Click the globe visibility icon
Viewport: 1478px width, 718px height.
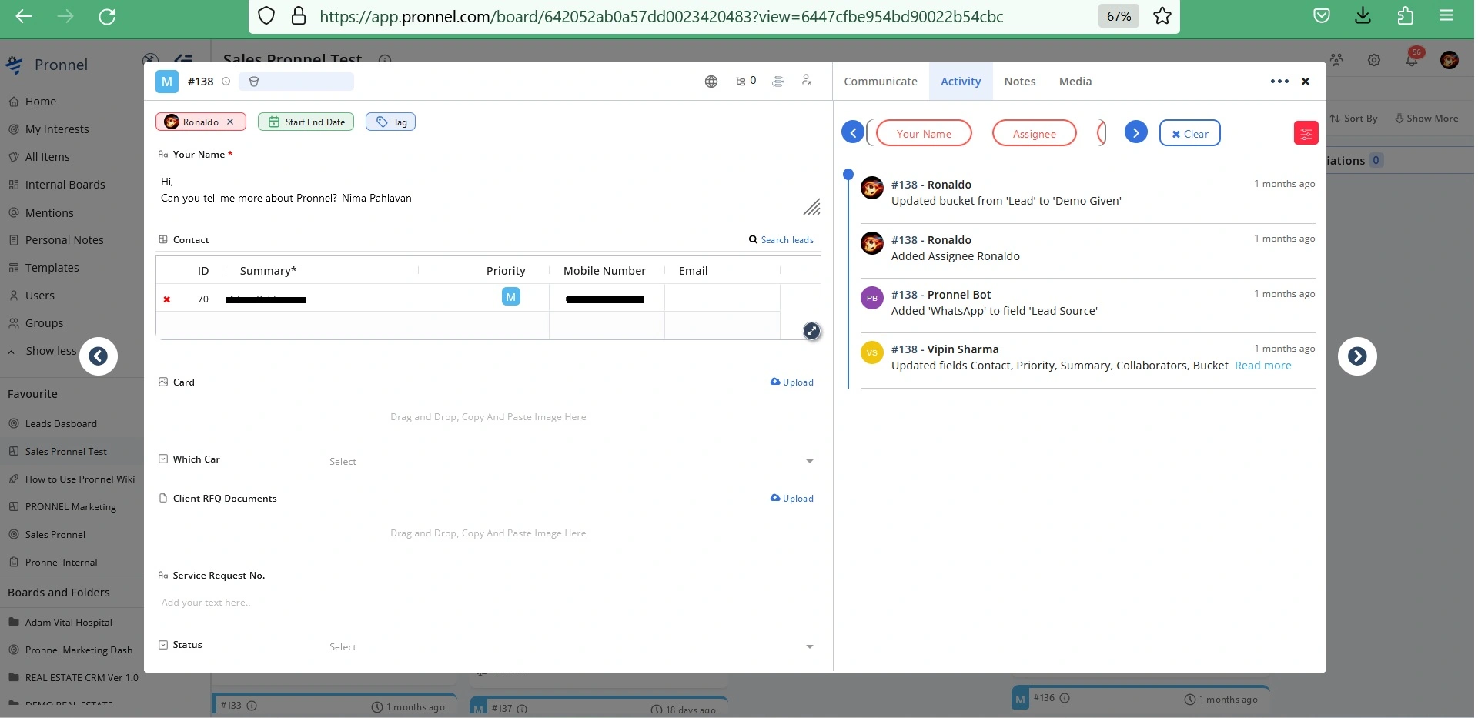tap(711, 82)
